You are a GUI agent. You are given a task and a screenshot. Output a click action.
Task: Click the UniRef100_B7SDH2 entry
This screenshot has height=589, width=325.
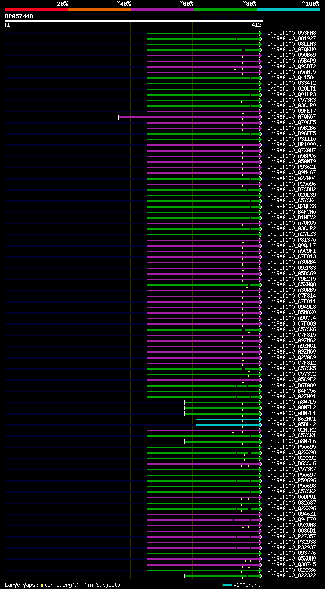(291, 190)
